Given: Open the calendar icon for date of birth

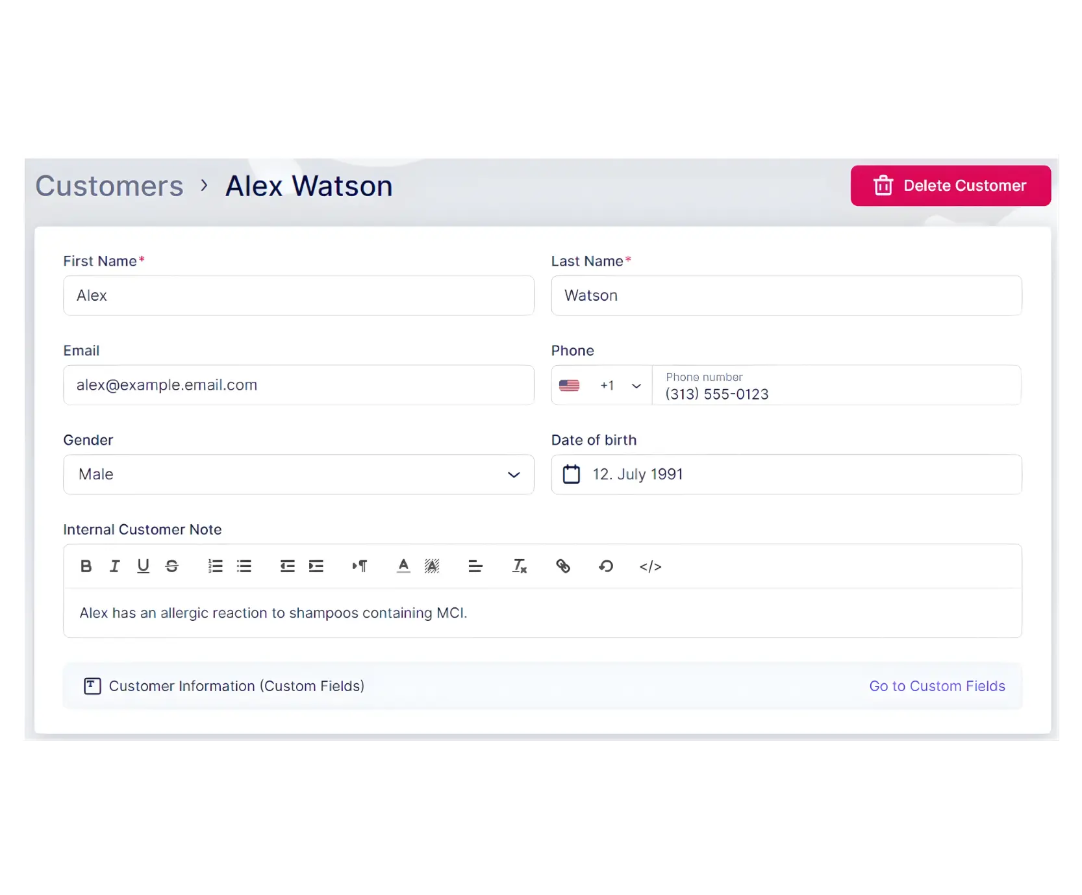Looking at the screenshot, I should 571,473.
